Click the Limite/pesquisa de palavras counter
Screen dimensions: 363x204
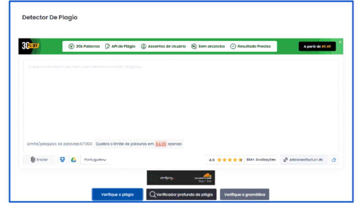(x=60, y=144)
